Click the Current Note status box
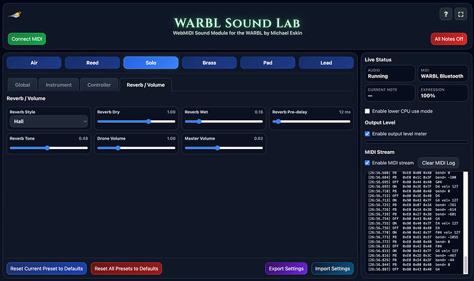Screen dimensions: 474x281 pyautogui.click(x=390, y=93)
